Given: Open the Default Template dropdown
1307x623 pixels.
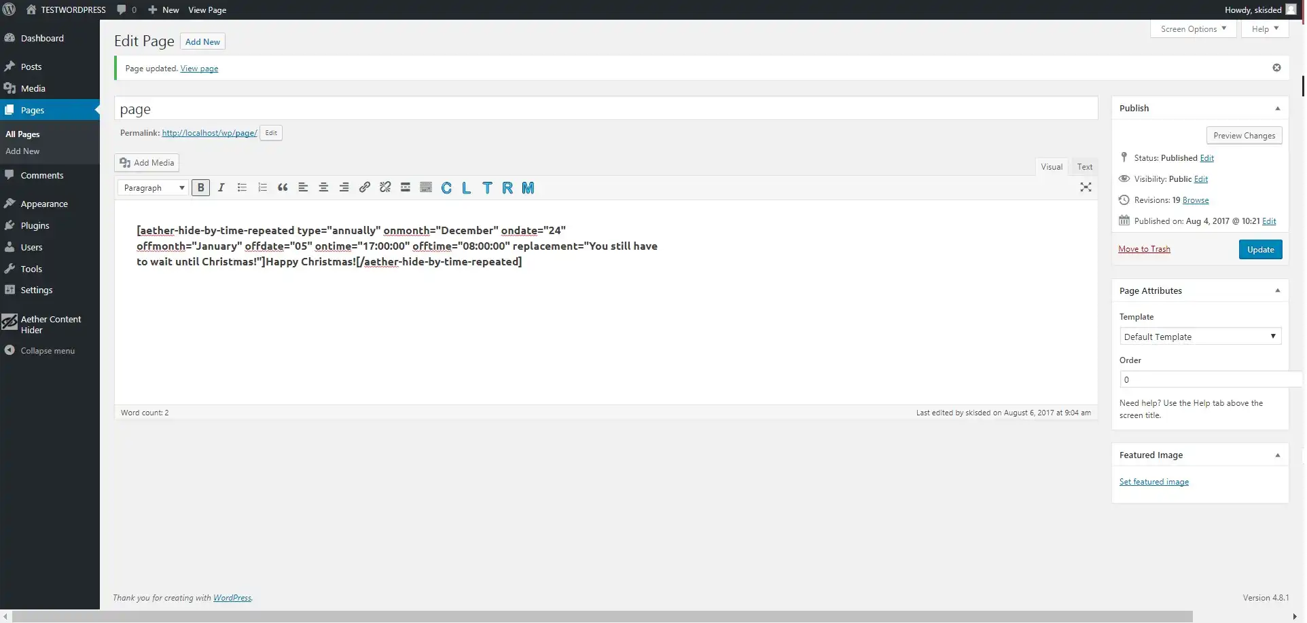Looking at the screenshot, I should coord(1200,337).
